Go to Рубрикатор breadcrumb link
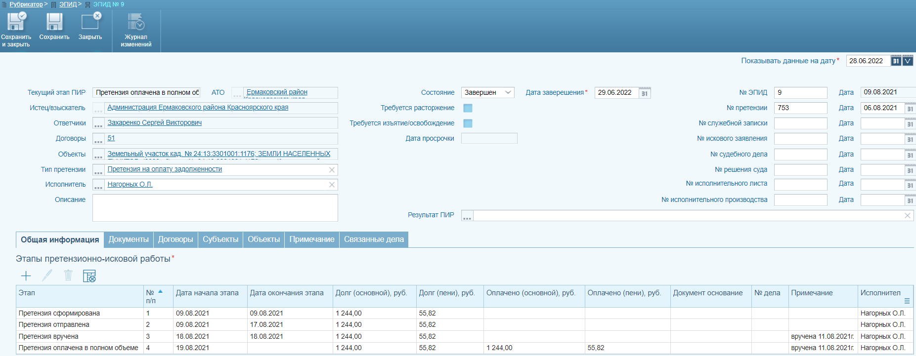Image resolution: width=916 pixels, height=356 pixels. (x=26, y=4)
